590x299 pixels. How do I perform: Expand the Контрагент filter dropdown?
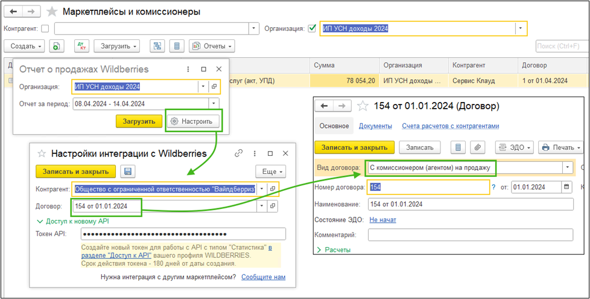point(255,28)
